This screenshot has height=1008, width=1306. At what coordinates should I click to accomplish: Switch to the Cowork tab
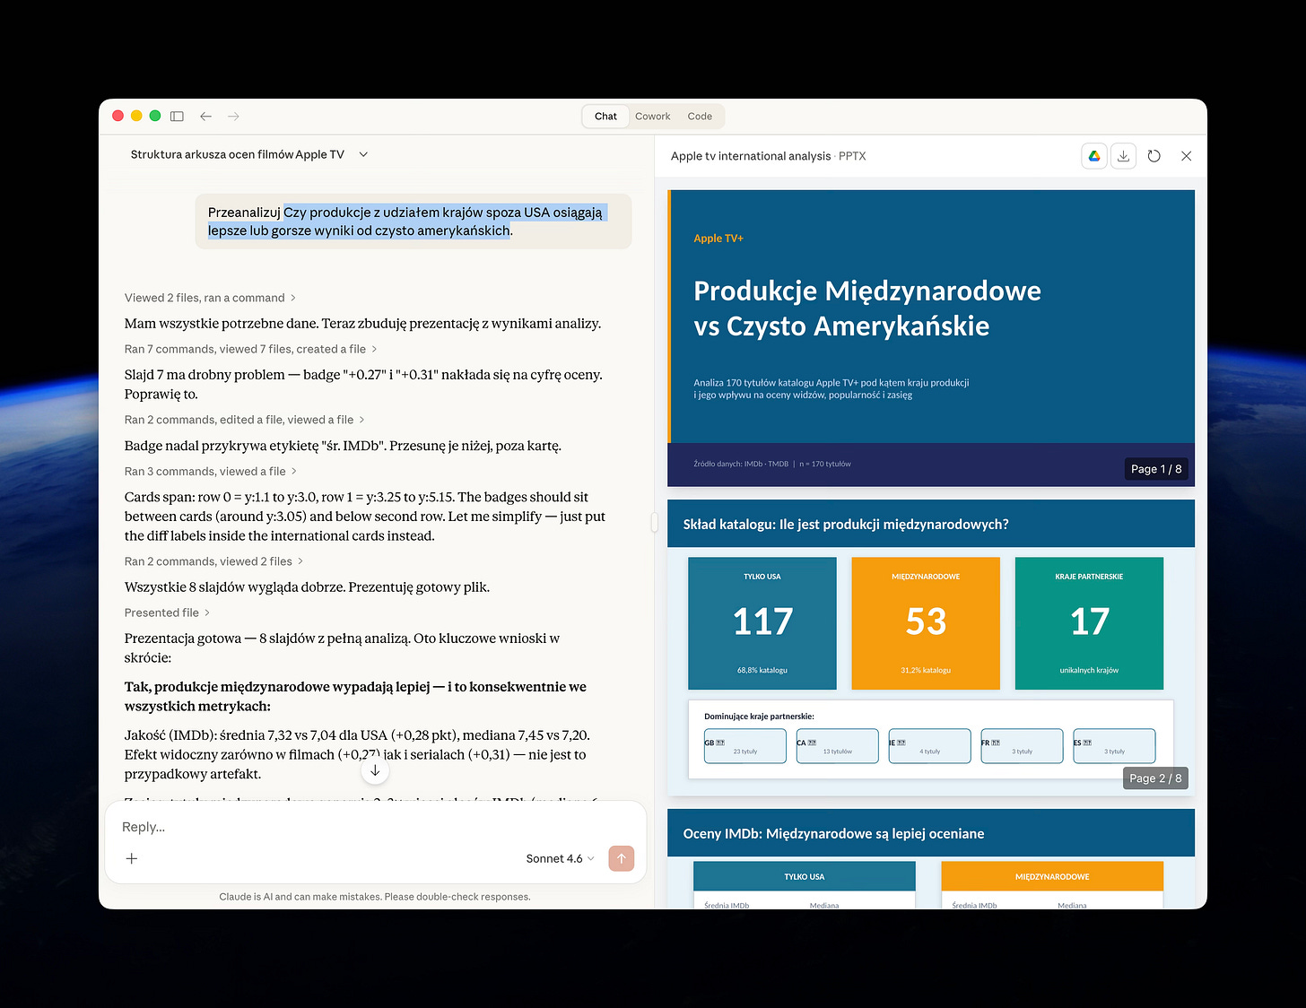coord(652,117)
